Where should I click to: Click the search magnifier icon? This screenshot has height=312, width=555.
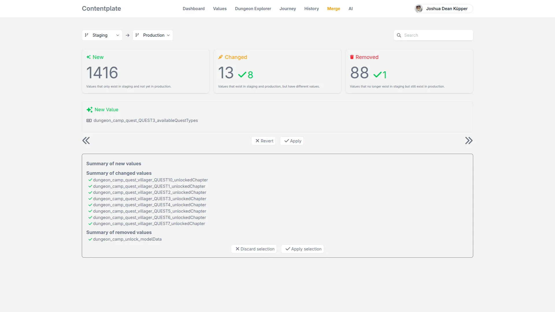click(399, 35)
